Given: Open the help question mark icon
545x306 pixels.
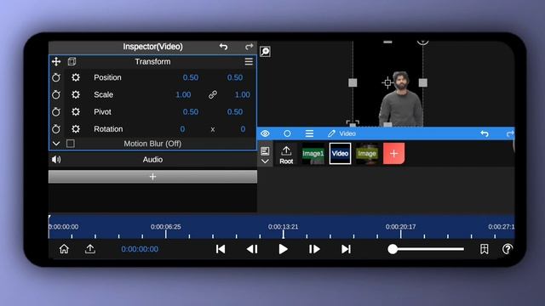Looking at the screenshot, I should [x=508, y=249].
